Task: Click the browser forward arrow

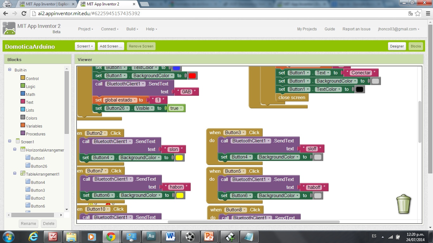Action: click(15, 13)
